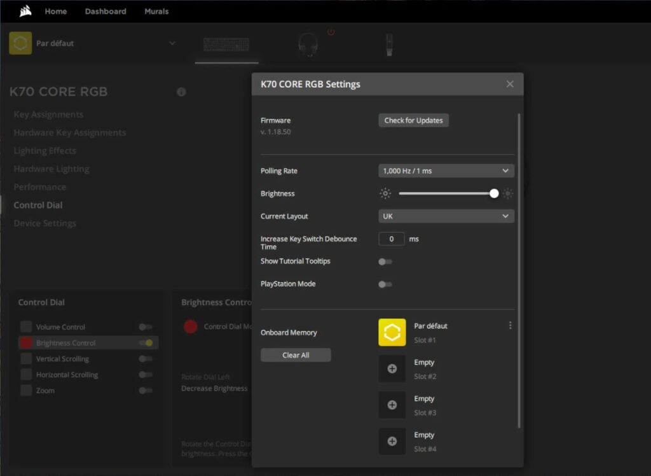Image resolution: width=651 pixels, height=476 pixels.
Task: Open the Murals tab
Action: click(156, 11)
